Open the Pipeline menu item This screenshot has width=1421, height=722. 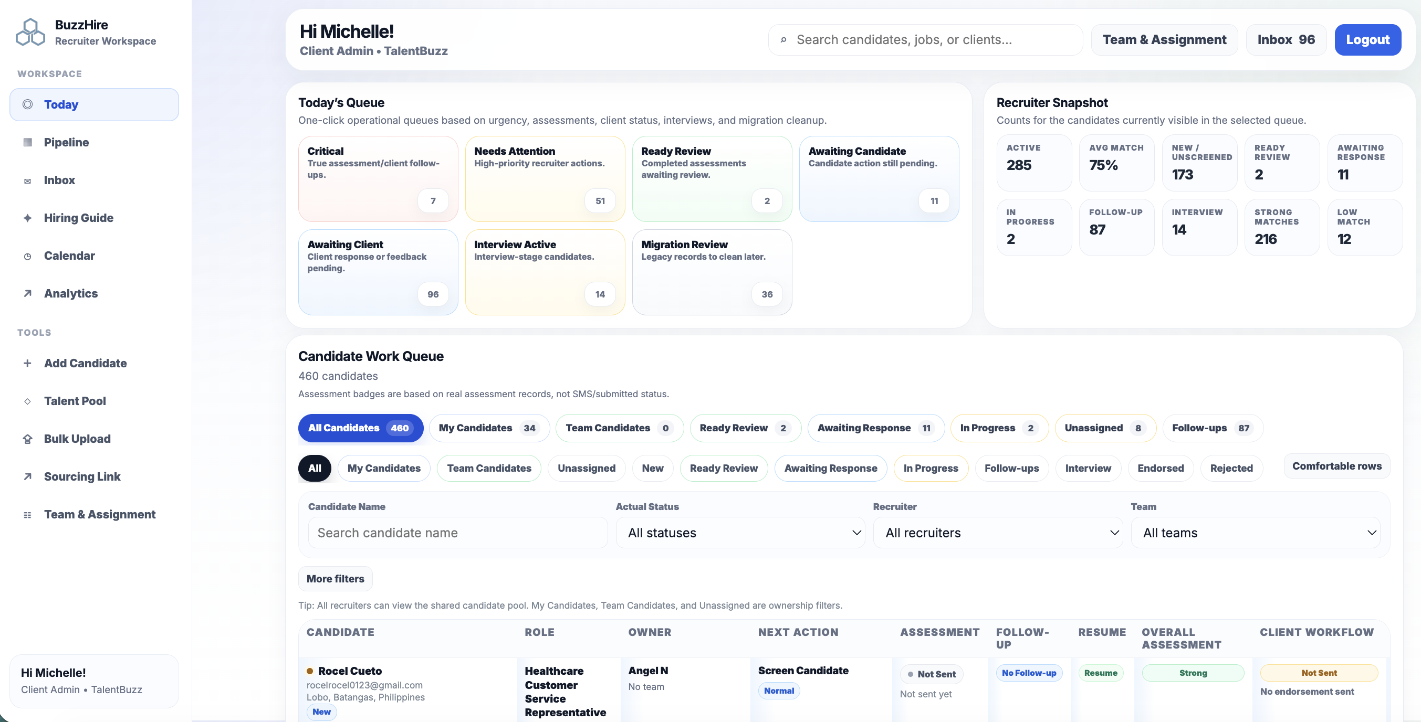point(94,142)
